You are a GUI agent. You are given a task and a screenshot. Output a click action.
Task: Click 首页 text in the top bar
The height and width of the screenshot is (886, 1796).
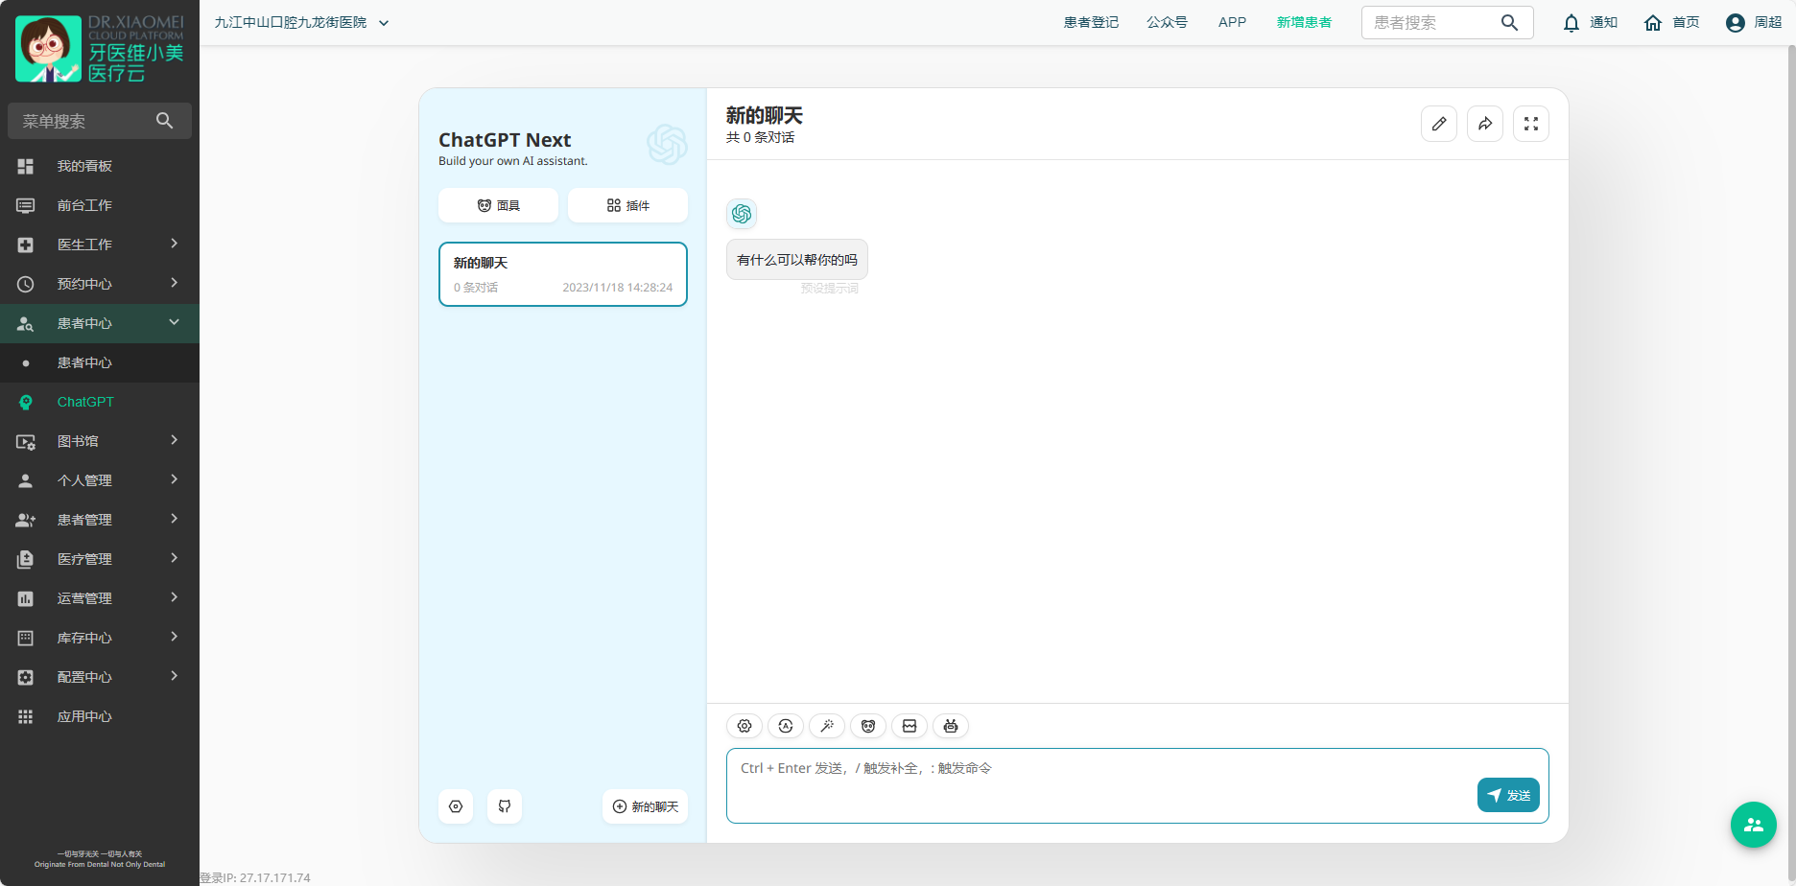pyautogui.click(x=1686, y=23)
